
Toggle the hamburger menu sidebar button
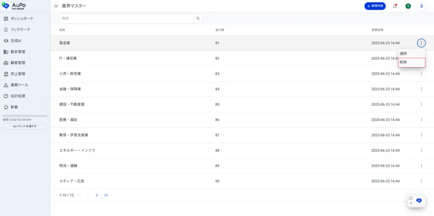click(56, 6)
